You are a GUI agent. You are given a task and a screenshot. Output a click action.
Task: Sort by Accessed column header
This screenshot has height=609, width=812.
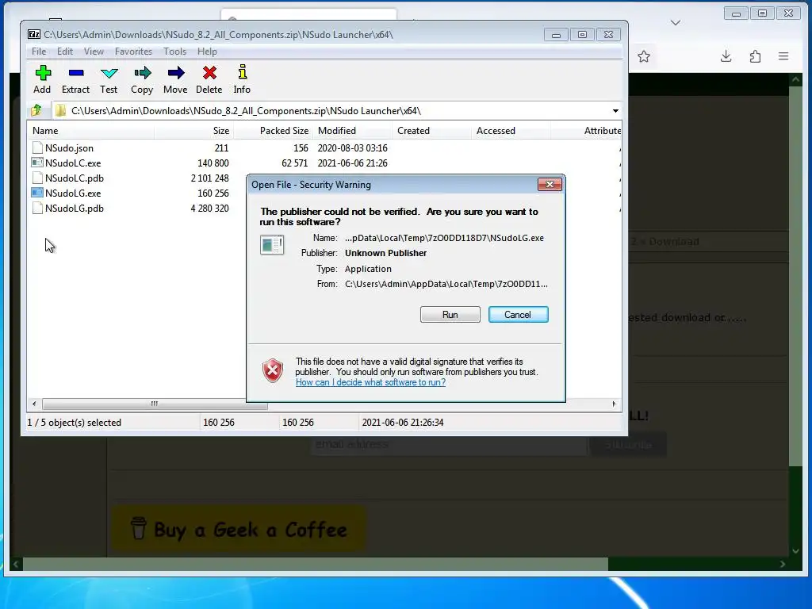511,131
